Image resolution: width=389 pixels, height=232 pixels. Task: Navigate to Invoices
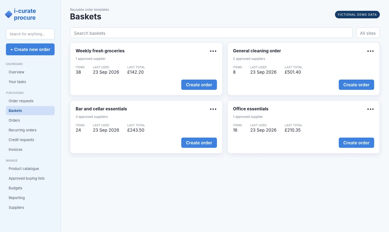30,149
